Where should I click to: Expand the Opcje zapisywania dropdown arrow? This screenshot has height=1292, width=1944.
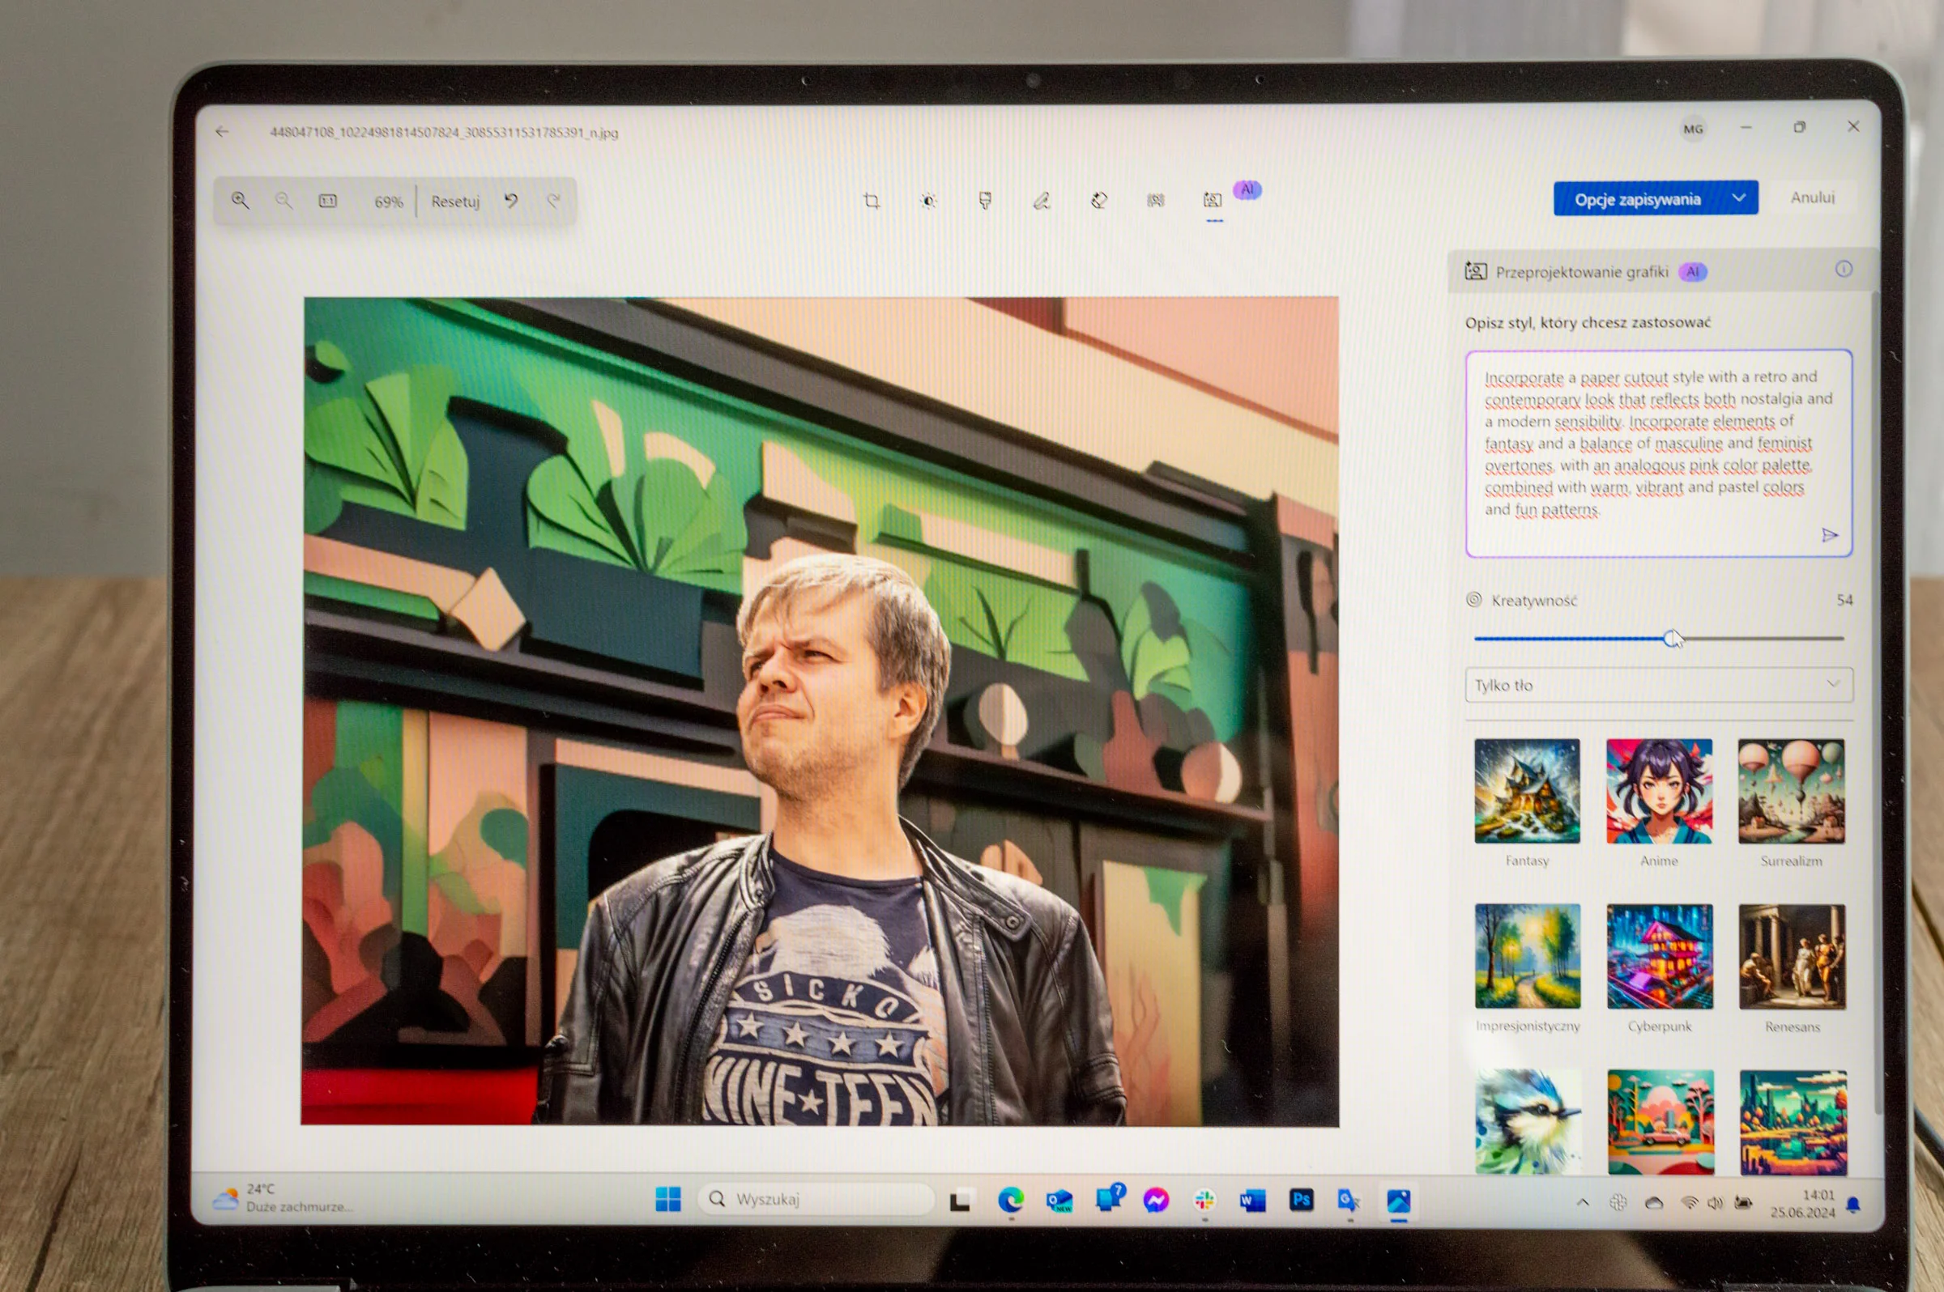point(1739,198)
